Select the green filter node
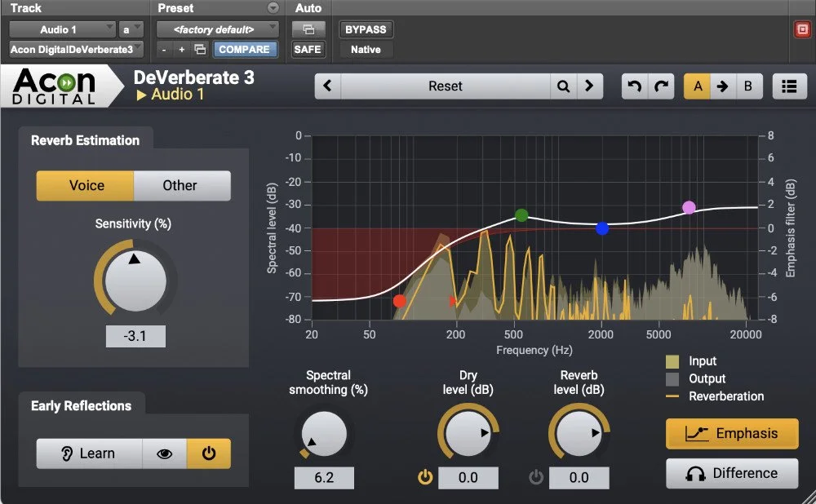The height and width of the screenshot is (504, 816). click(521, 214)
